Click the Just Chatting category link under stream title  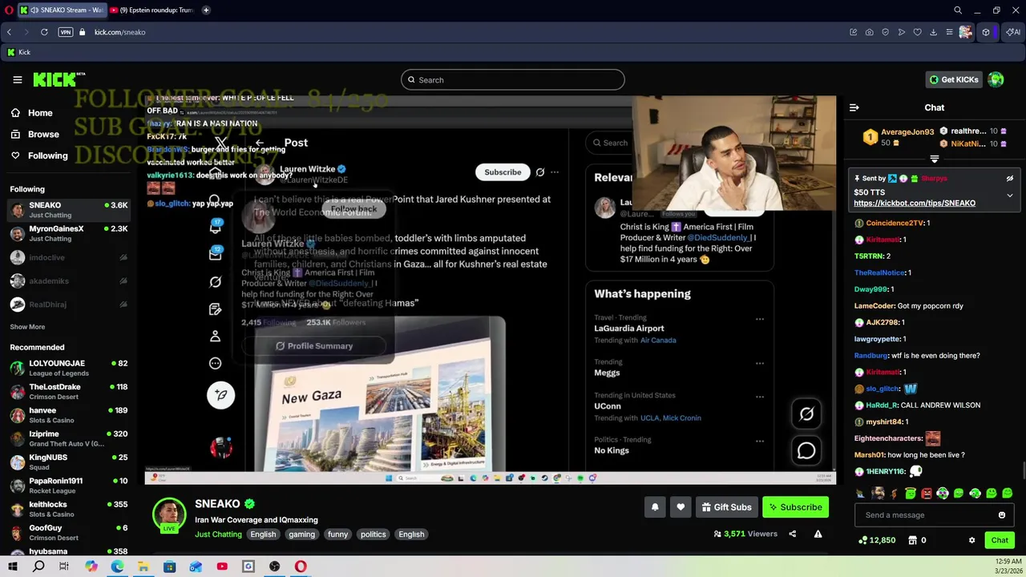coord(218,535)
